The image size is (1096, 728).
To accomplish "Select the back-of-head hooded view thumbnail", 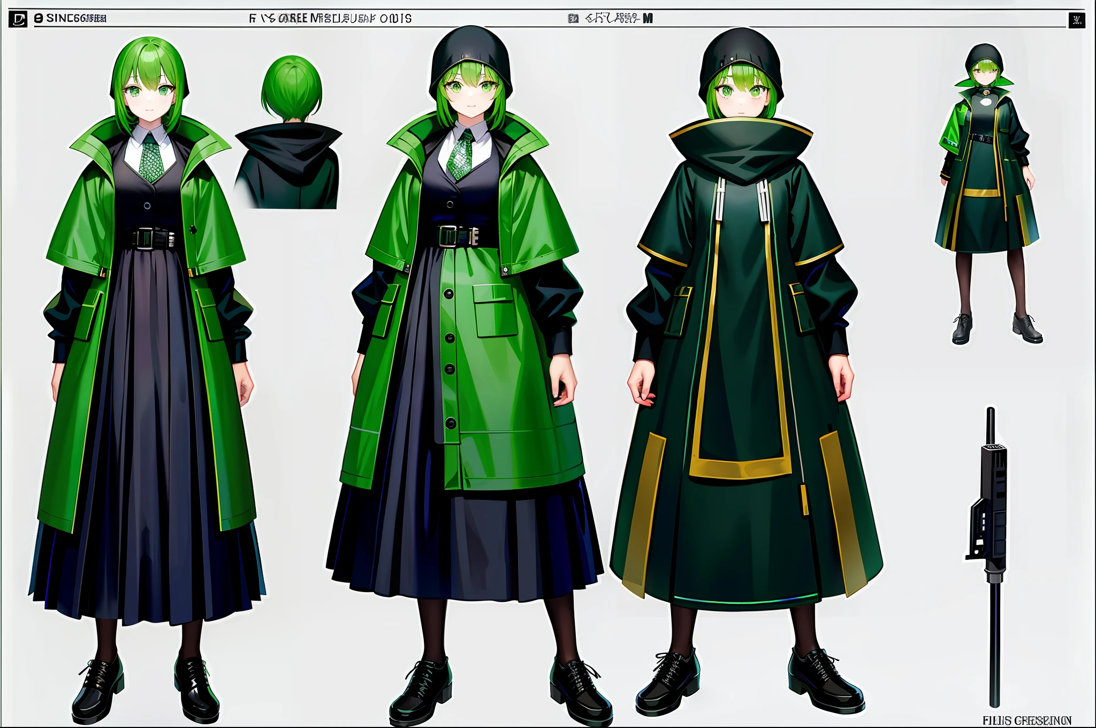I will (288, 132).
